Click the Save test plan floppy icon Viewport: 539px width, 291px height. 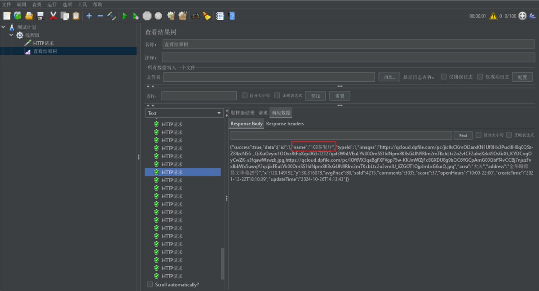[40, 16]
